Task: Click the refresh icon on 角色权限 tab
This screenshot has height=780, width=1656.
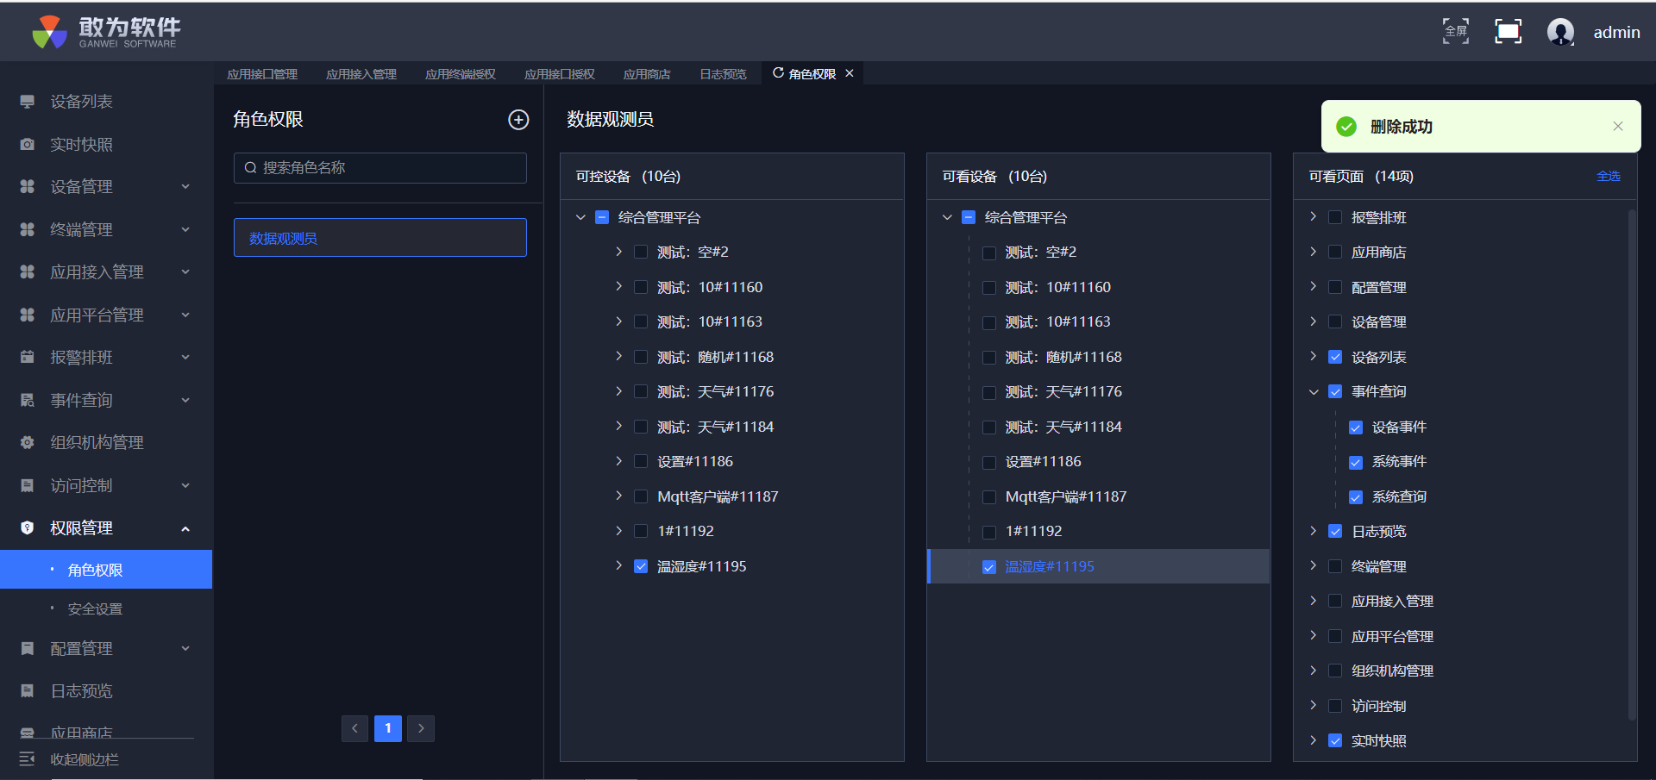Action: click(x=778, y=73)
